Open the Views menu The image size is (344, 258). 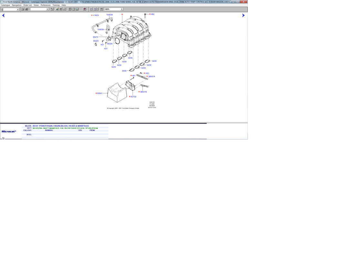click(x=36, y=5)
